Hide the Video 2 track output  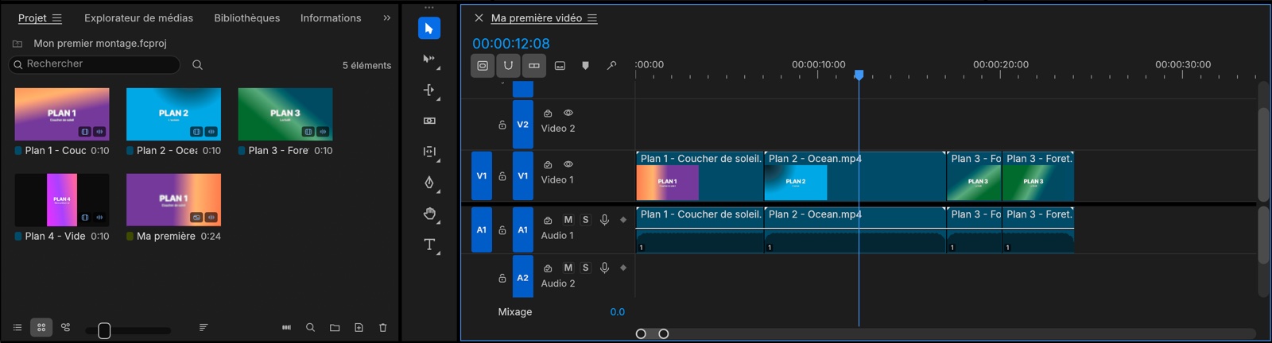(x=568, y=113)
